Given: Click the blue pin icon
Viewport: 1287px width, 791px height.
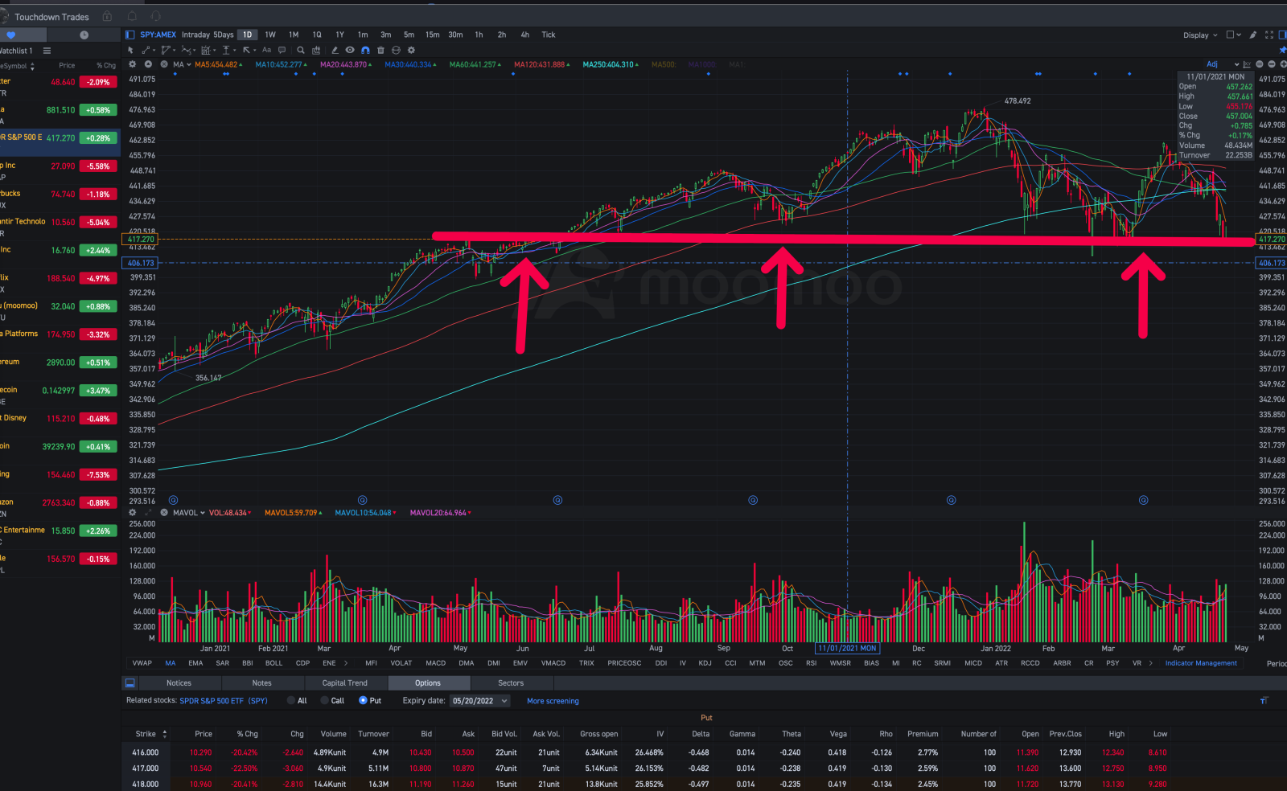Looking at the screenshot, I should (1282, 50).
